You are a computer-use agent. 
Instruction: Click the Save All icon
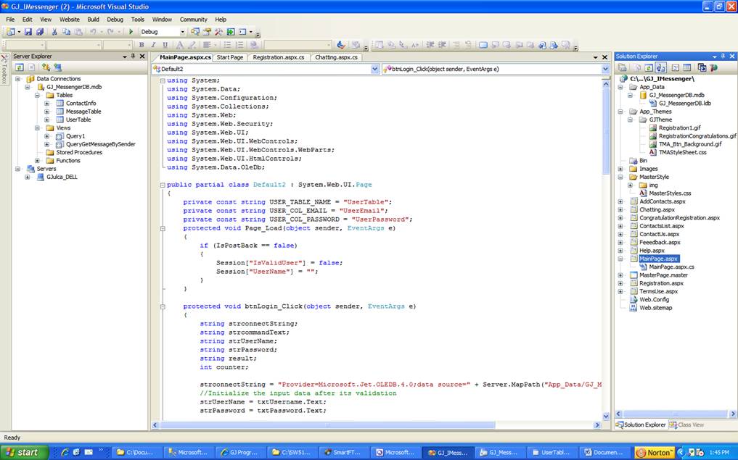point(40,32)
